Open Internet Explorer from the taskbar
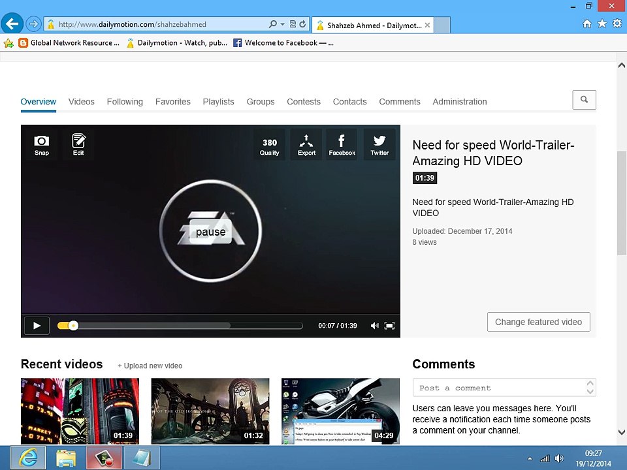627x470 pixels. pos(28,458)
